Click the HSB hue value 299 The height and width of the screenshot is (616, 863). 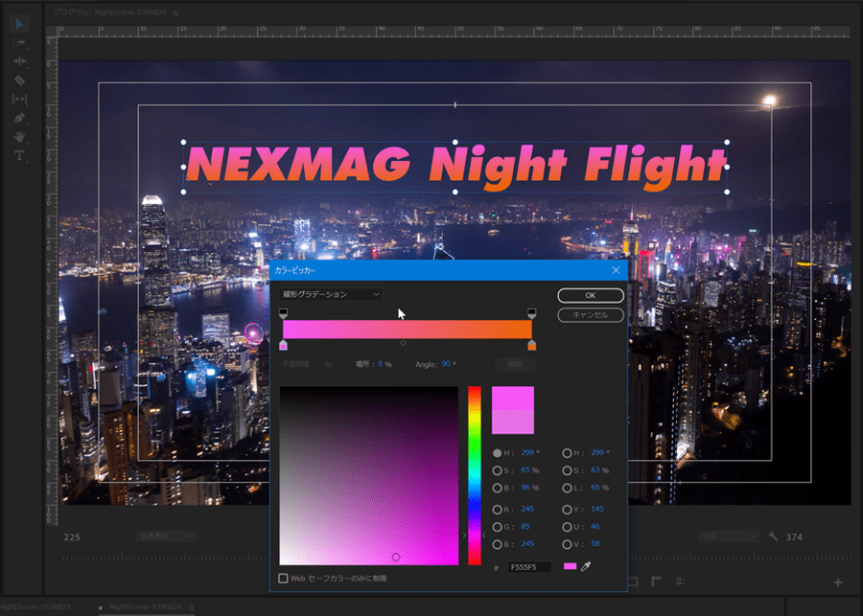(527, 452)
